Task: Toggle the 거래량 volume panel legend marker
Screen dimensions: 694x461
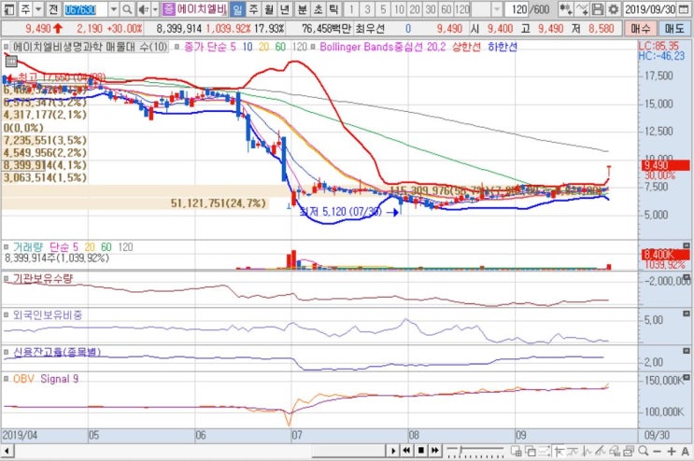Action: [7, 246]
